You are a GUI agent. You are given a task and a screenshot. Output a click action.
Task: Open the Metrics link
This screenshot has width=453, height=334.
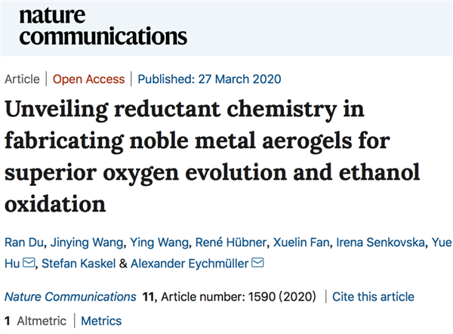tap(101, 321)
